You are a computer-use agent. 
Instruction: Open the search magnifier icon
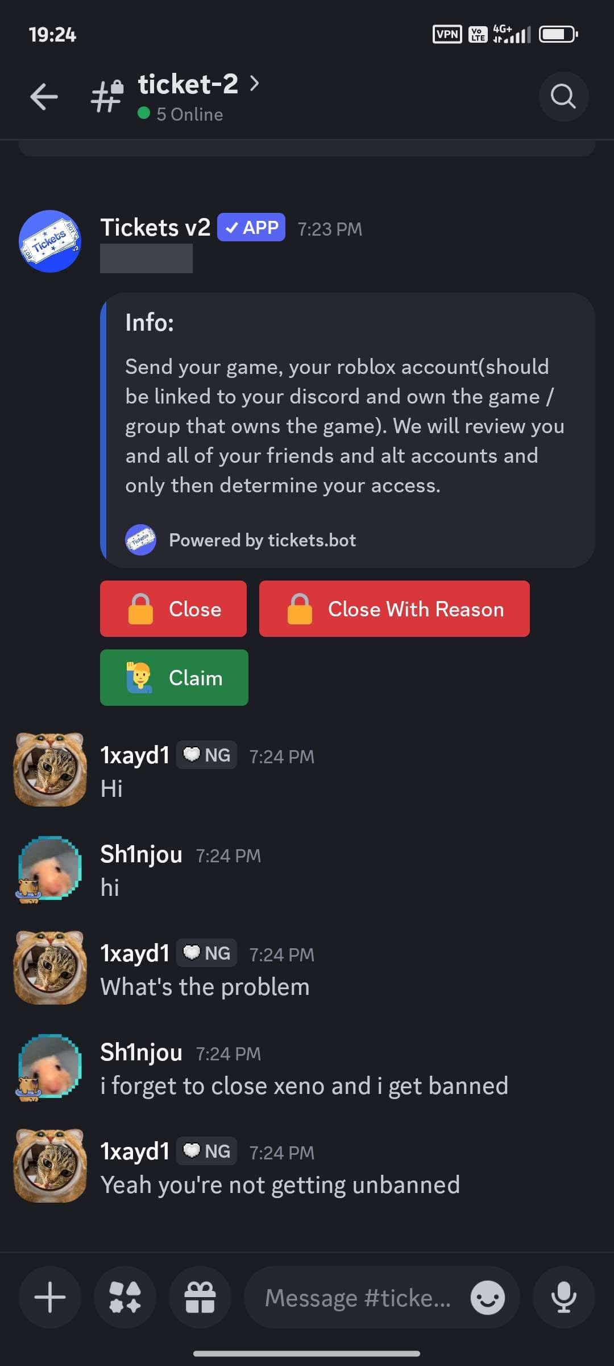click(563, 96)
